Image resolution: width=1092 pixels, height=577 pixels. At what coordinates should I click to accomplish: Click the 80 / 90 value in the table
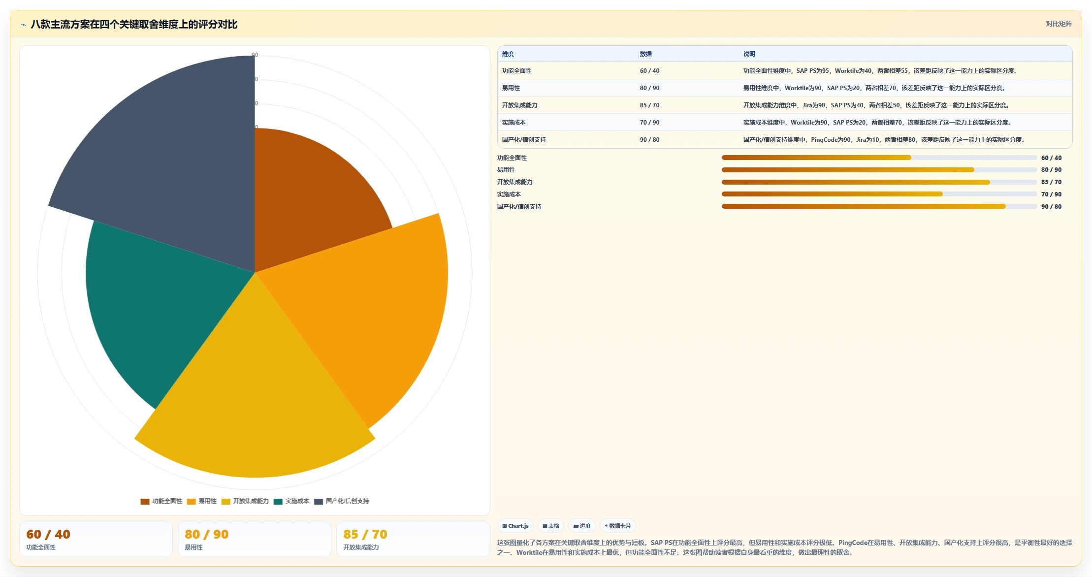[650, 88]
